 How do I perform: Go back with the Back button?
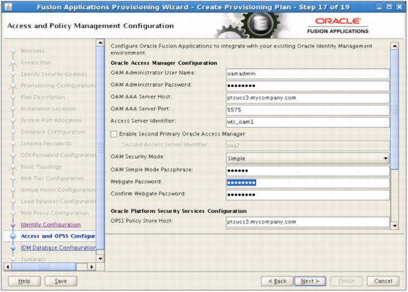click(277, 281)
